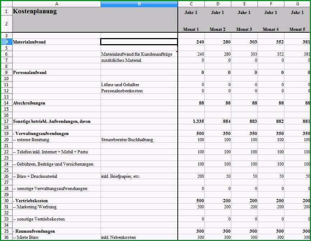311x241 pixels.
Task: Select Marketing/Werbung Monat 2 value 200
Action: [218, 207]
